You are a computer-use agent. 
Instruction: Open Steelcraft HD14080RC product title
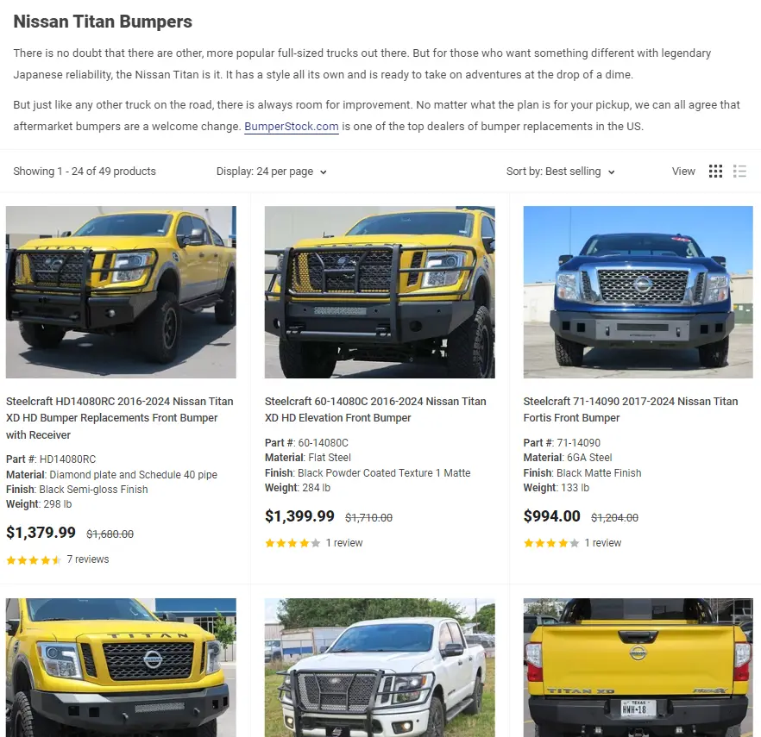click(x=119, y=418)
